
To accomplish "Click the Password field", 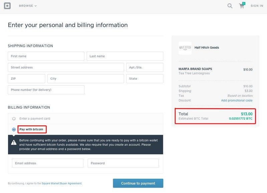I will pyautogui.click(x=123, y=163).
